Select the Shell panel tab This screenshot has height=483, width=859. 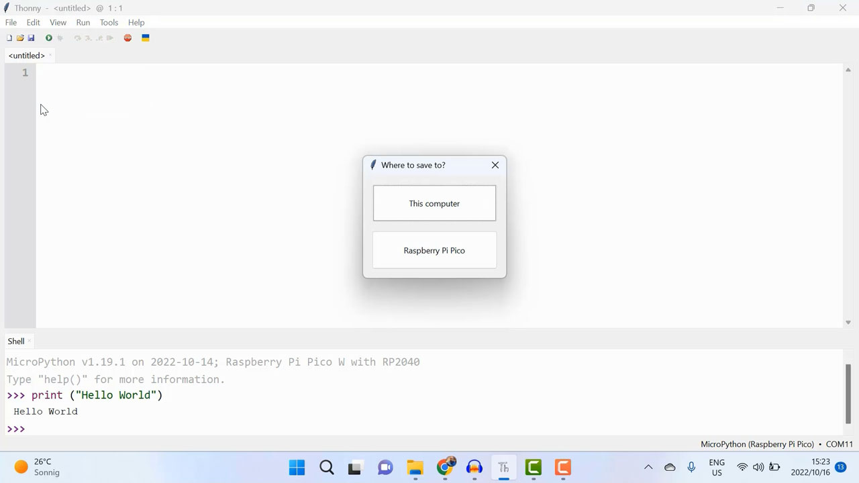[16, 341]
